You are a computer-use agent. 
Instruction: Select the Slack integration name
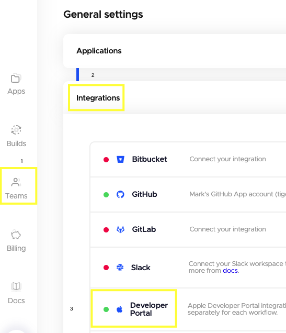tap(141, 268)
